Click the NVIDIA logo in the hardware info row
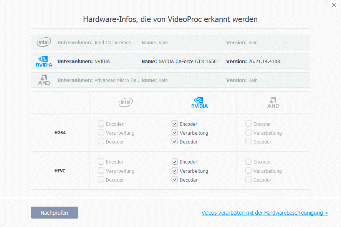The width and height of the screenshot is (341, 227). (x=44, y=61)
